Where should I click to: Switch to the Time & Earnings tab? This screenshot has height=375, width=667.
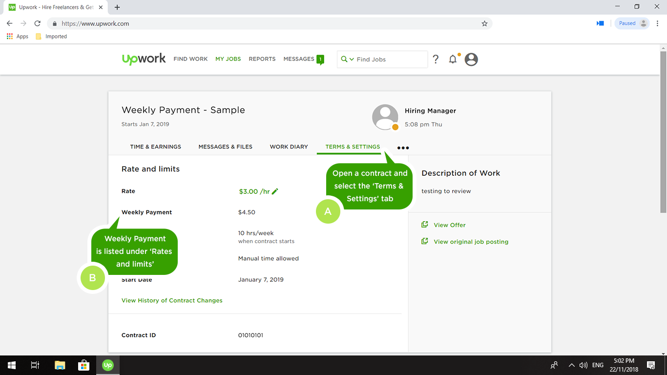tap(155, 146)
